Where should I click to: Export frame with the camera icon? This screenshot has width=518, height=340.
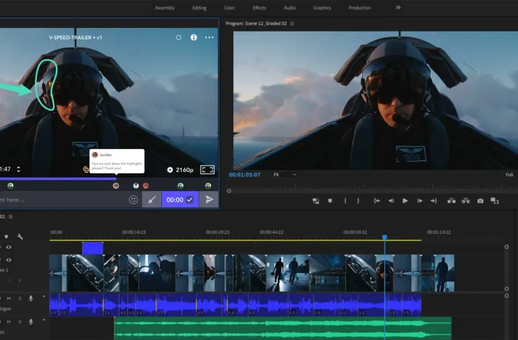(480, 201)
